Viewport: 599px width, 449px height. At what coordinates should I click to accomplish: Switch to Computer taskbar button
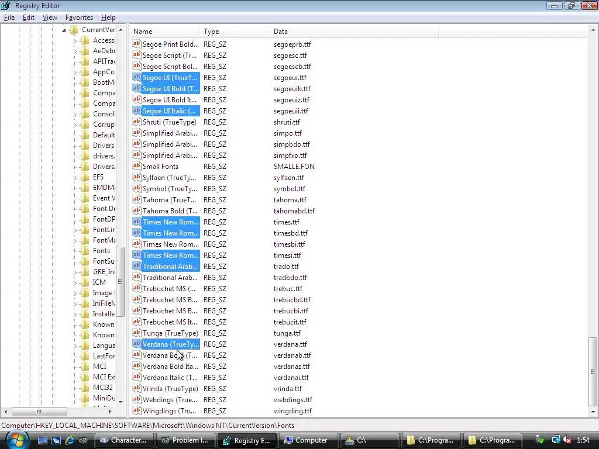click(x=308, y=440)
